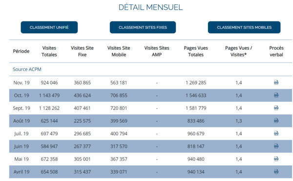Screen dimensions: 293x181
Task: Select fixed site visits value 305 001
Action: tap(82, 159)
